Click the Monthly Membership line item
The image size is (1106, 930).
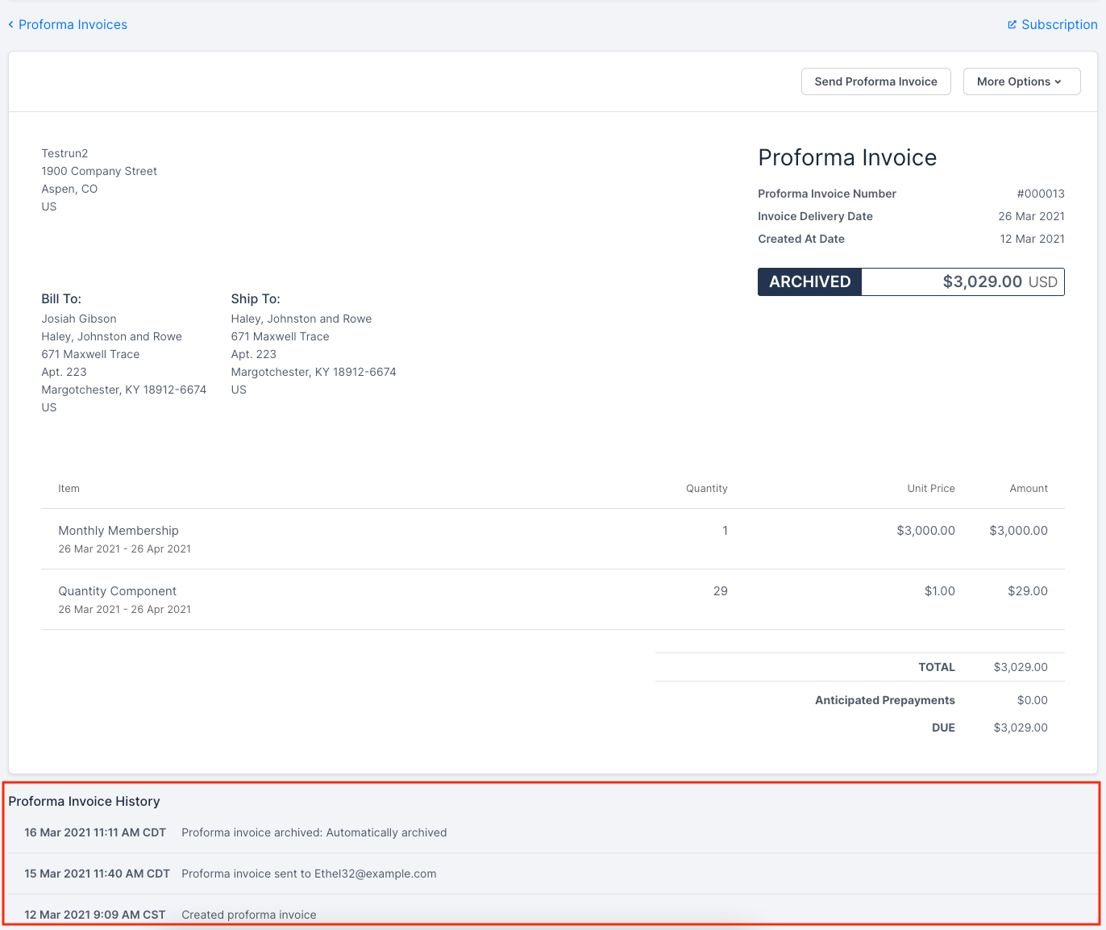click(x=118, y=531)
